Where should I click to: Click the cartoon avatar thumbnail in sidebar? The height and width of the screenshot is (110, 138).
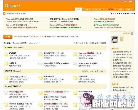115,39
